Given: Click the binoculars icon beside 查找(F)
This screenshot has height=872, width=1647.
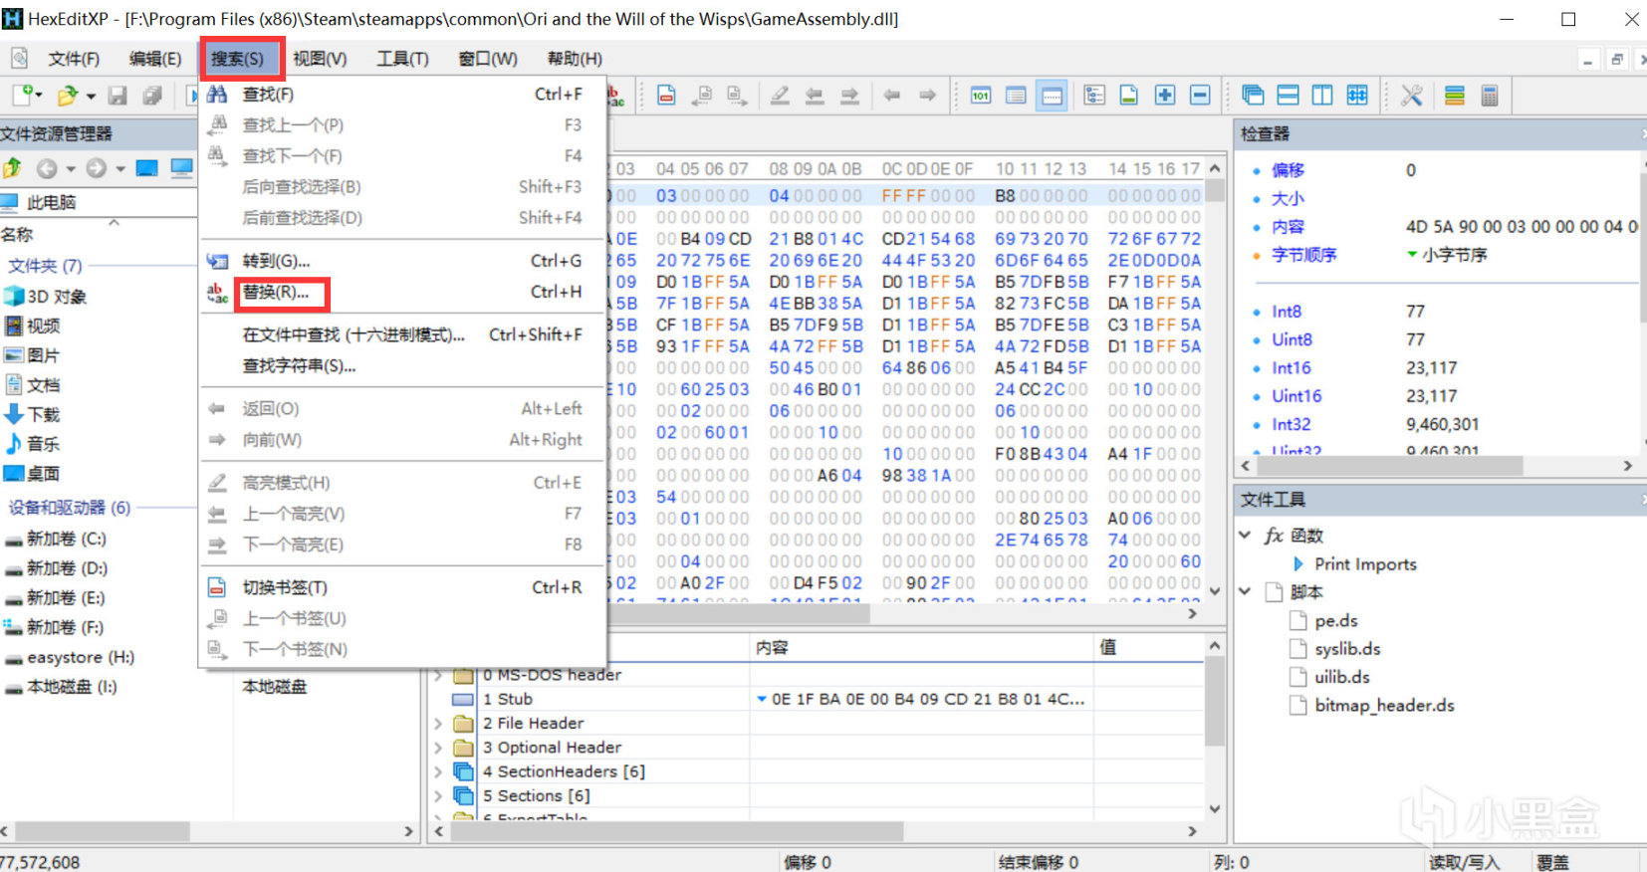Looking at the screenshot, I should point(217,95).
